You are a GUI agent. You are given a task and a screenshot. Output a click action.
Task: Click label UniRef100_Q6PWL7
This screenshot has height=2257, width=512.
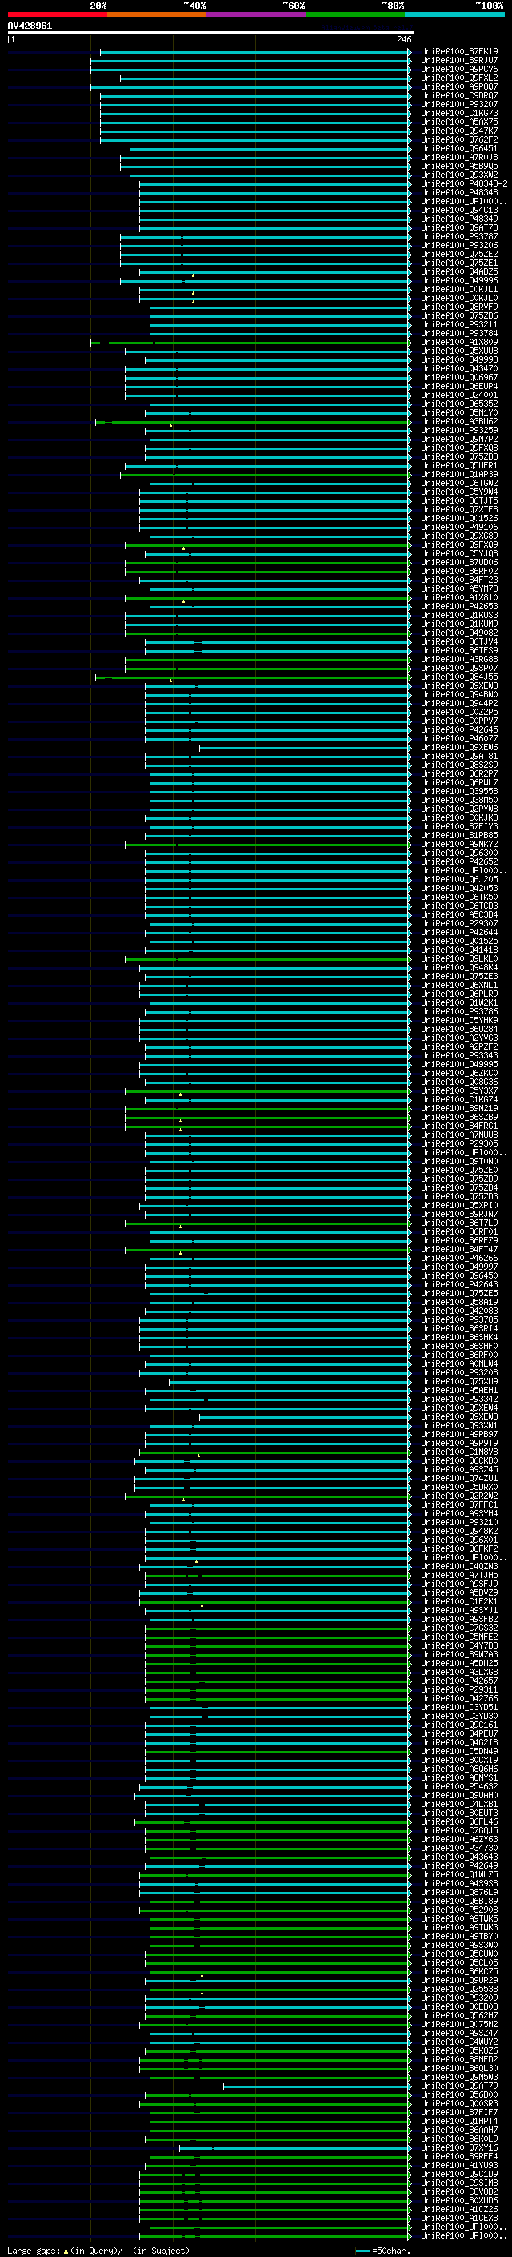click(459, 782)
